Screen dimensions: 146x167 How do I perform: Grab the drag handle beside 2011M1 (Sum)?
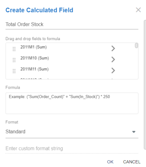click(x=14, y=49)
